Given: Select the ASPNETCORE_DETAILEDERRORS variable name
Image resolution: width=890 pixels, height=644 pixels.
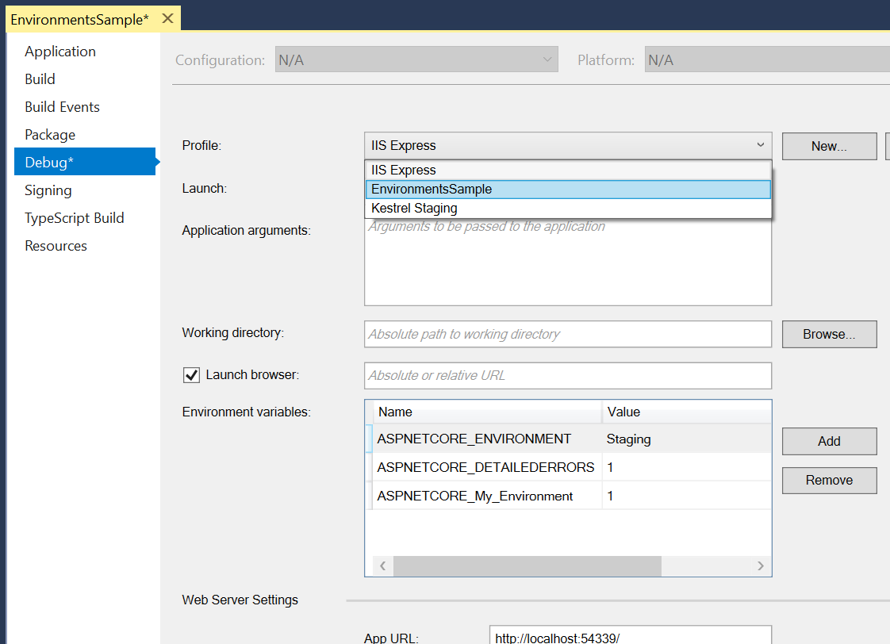Looking at the screenshot, I should [x=487, y=467].
